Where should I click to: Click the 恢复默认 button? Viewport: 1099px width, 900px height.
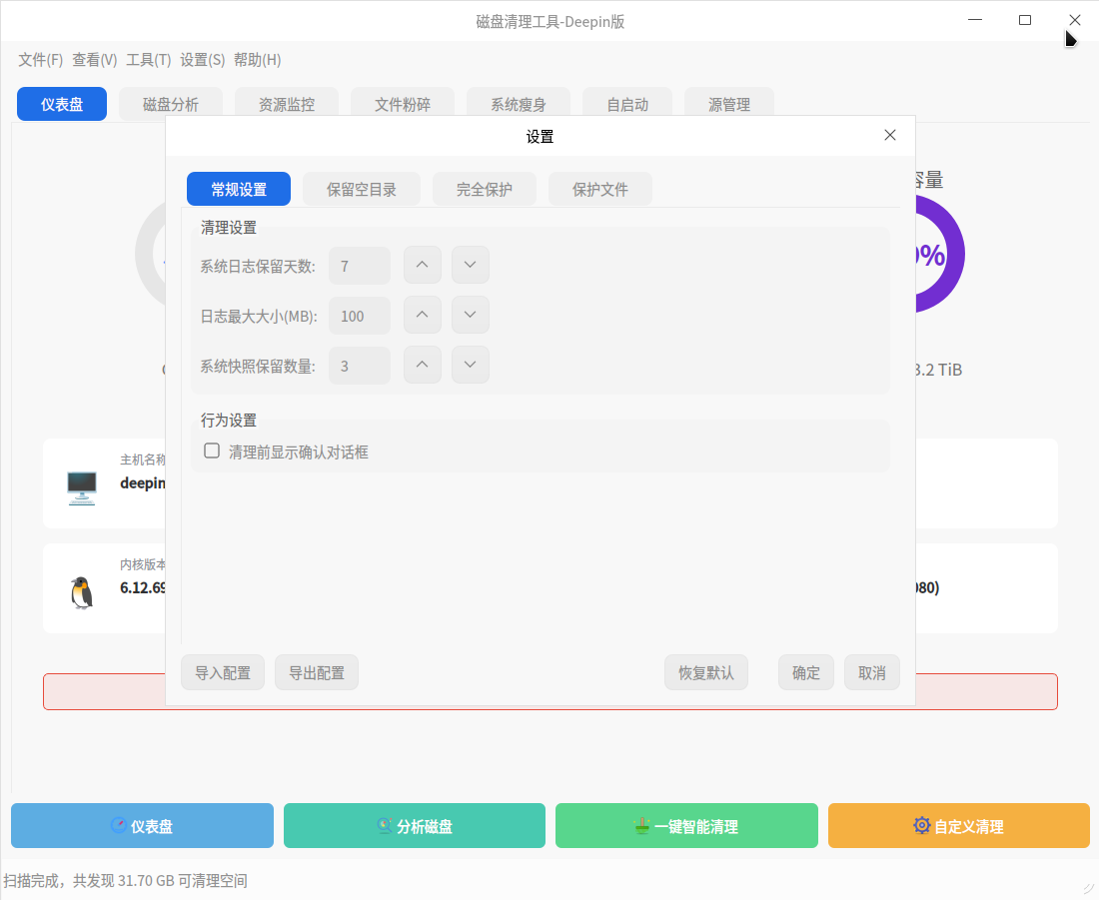tap(706, 673)
